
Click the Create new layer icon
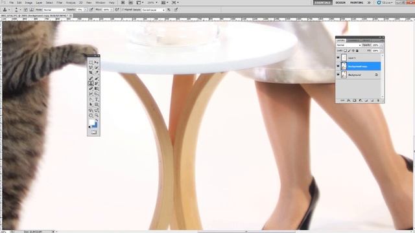(x=372, y=100)
